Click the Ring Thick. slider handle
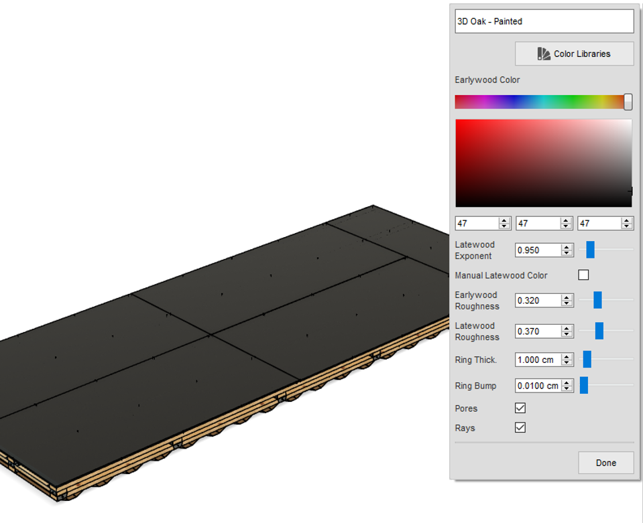The height and width of the screenshot is (523, 643). point(587,359)
